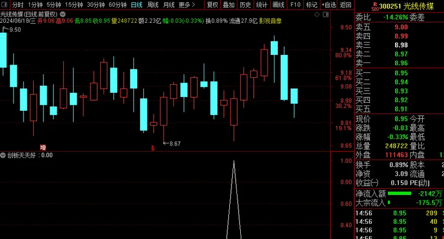
Task: Click the 委比 value -14.26%
Action: tap(396, 17)
